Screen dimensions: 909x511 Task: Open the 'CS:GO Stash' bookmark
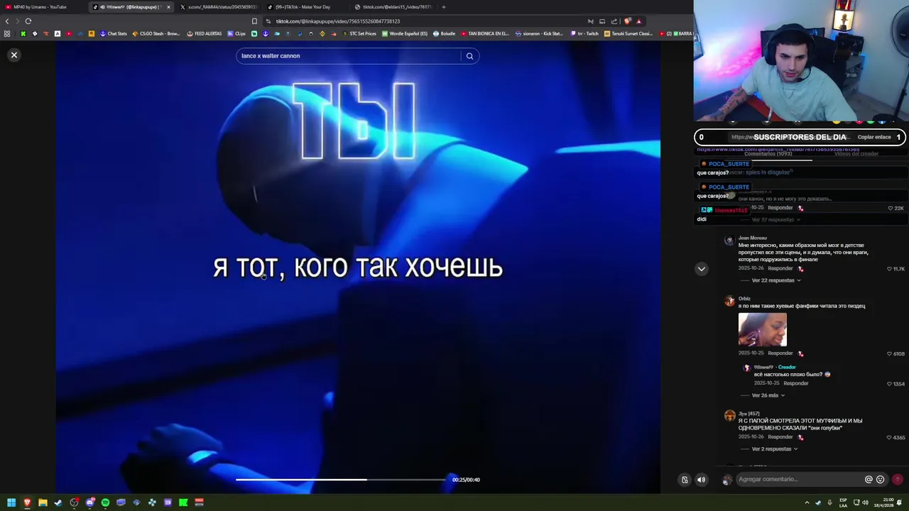156,33
